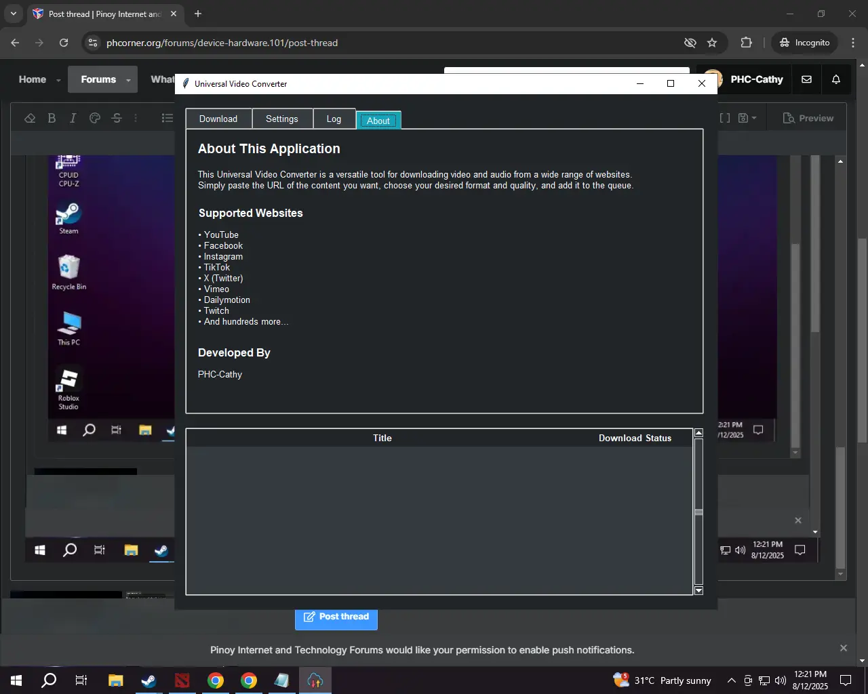This screenshot has height=694, width=868.
Task: Click the Download Status column header
Action: pyautogui.click(x=635, y=438)
